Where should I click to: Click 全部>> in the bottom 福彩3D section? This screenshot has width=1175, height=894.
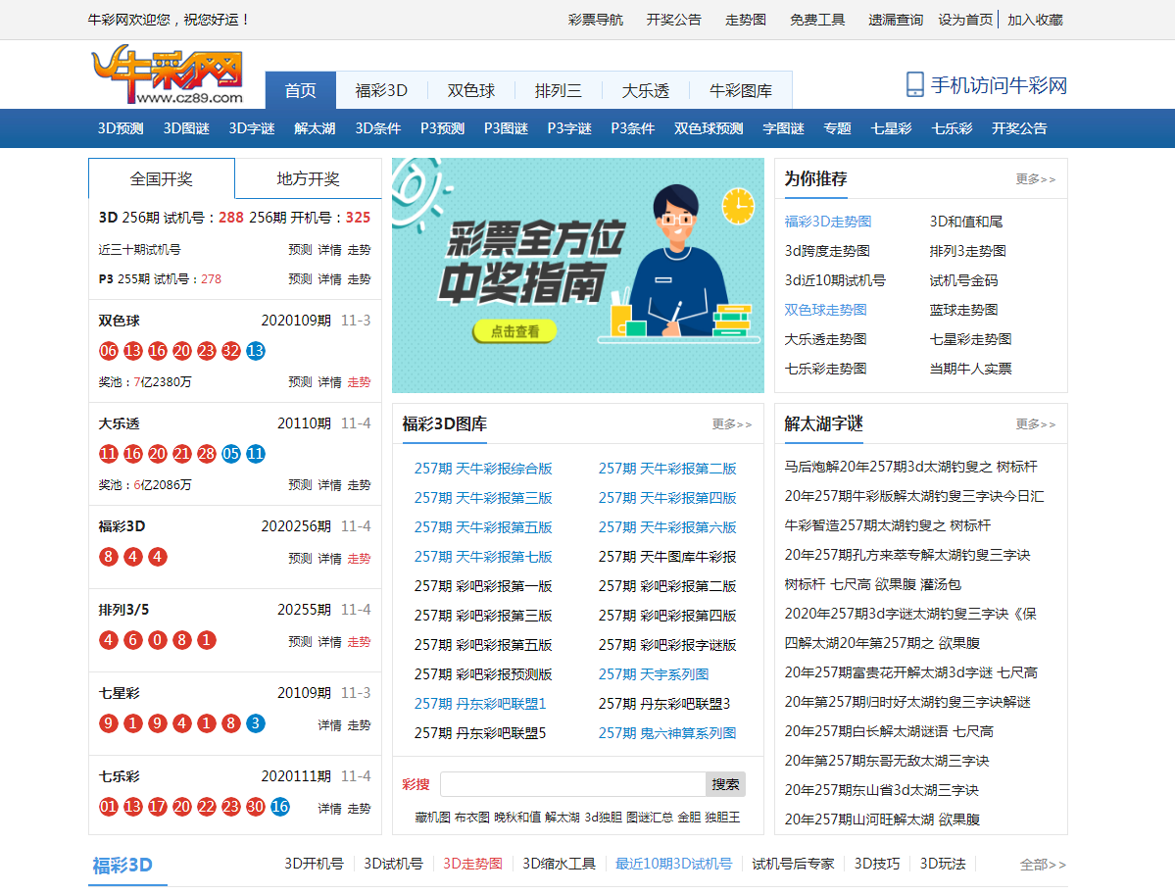1043,865
